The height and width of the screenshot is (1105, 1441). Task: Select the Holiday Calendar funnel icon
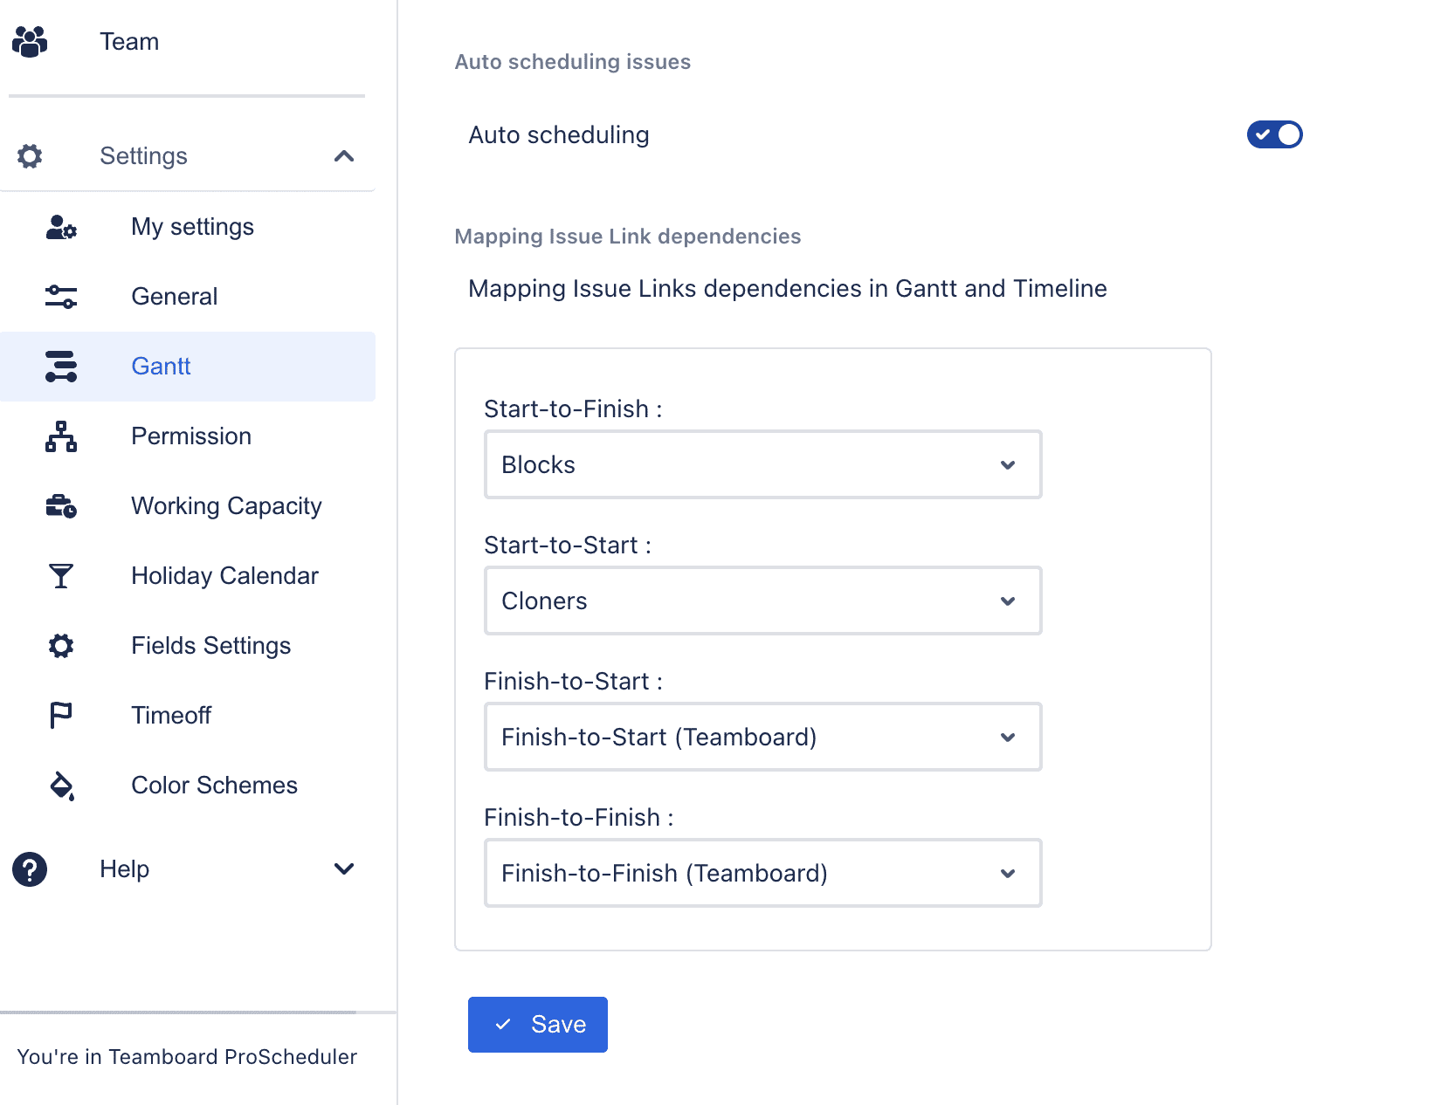coord(59,576)
